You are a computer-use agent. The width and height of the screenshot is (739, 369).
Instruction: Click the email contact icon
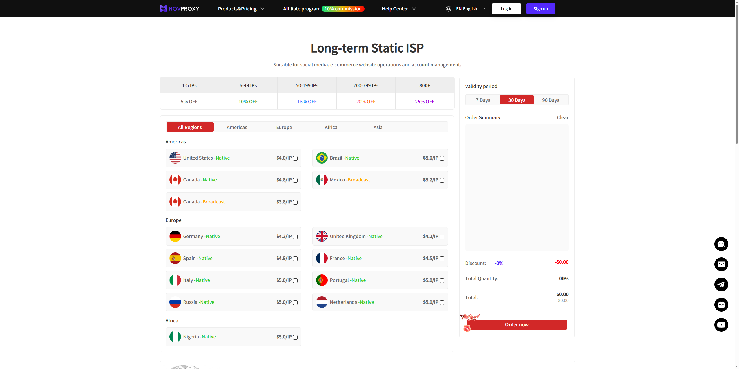pos(721,264)
